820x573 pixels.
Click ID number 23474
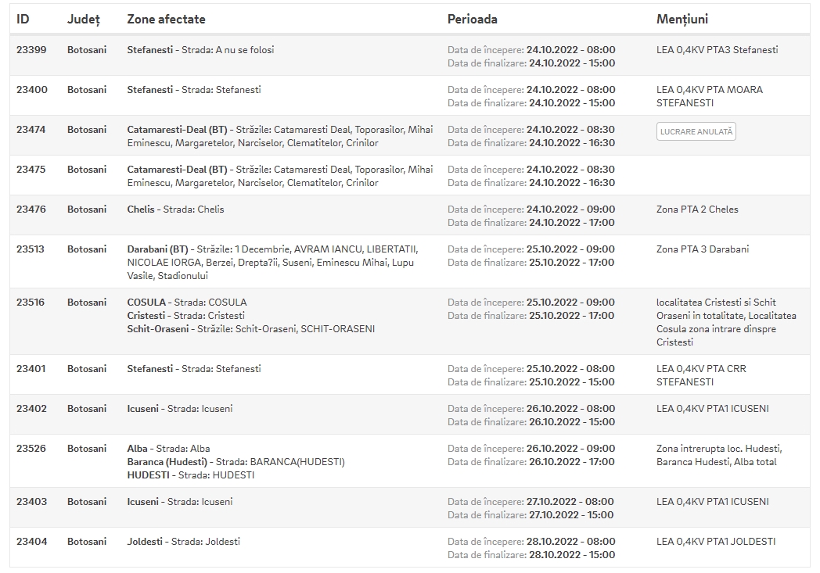click(31, 130)
